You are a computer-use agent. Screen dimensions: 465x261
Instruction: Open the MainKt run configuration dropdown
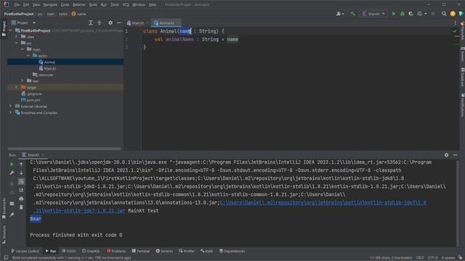pyautogui.click(x=373, y=14)
